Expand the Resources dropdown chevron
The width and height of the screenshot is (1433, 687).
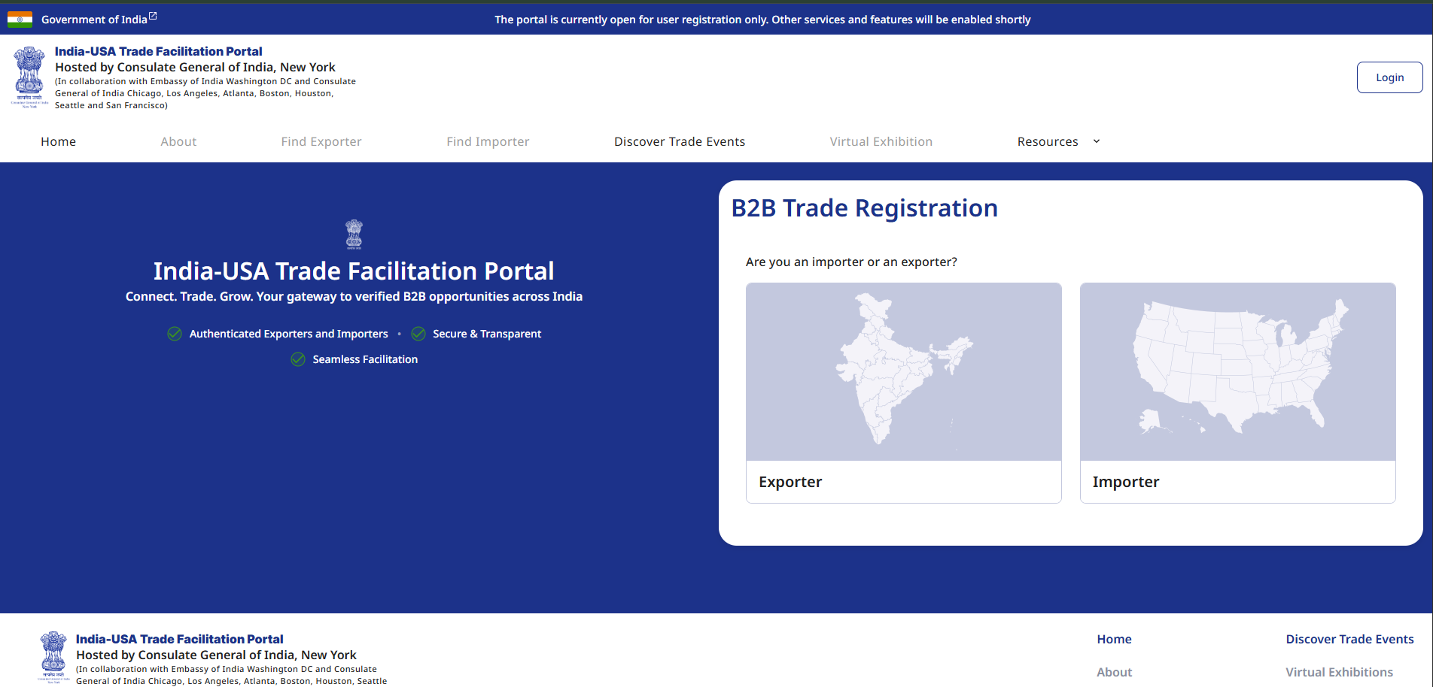pos(1097,141)
